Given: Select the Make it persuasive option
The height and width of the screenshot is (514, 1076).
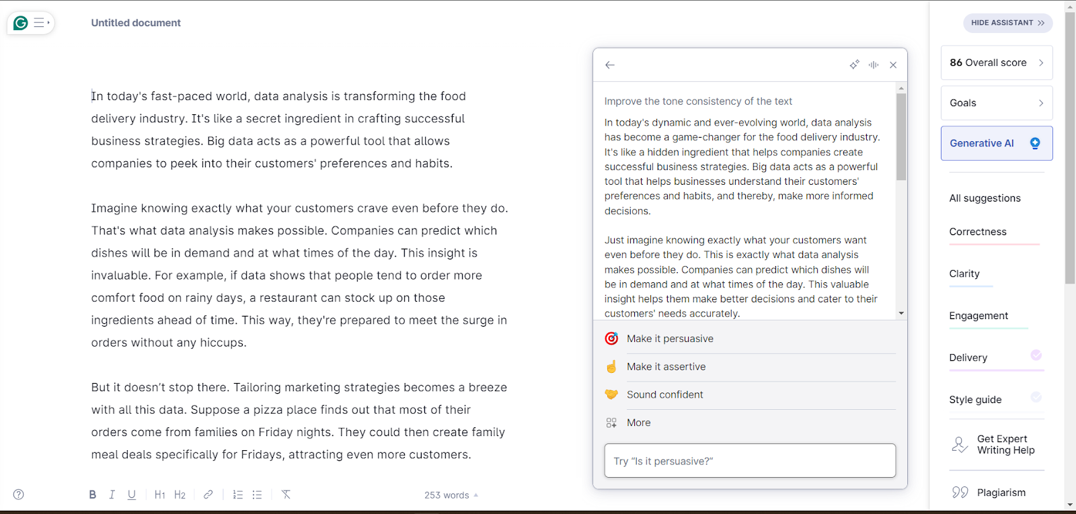Looking at the screenshot, I should coord(670,339).
